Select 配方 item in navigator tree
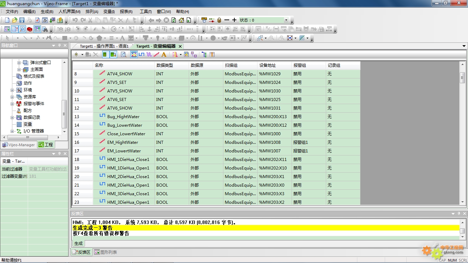The image size is (468, 263). 27,111
